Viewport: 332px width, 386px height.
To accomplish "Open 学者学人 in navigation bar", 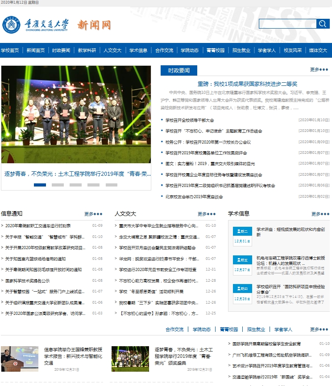I will pos(267,50).
